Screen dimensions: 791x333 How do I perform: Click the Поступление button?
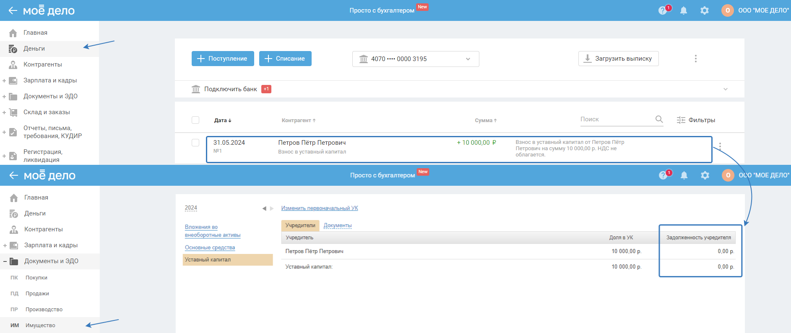tap(223, 59)
